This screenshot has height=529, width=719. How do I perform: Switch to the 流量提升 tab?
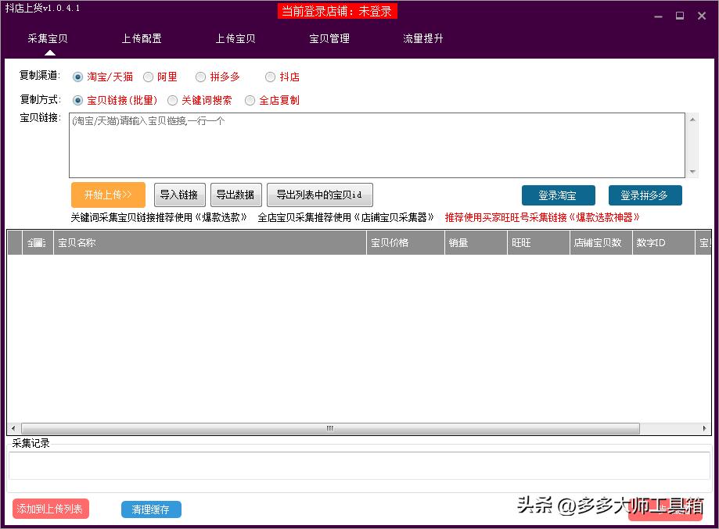pos(422,38)
